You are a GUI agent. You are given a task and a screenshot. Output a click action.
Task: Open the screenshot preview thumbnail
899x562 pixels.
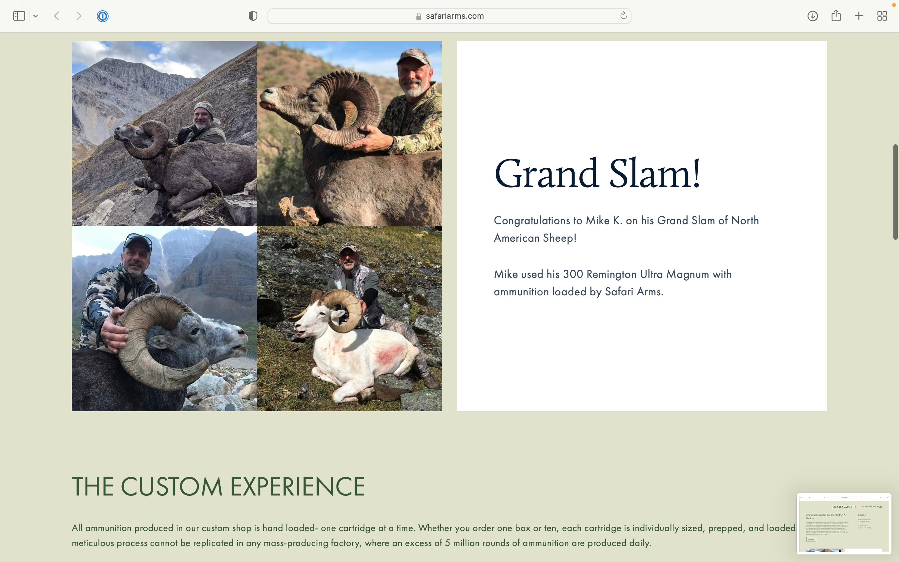[844, 524]
